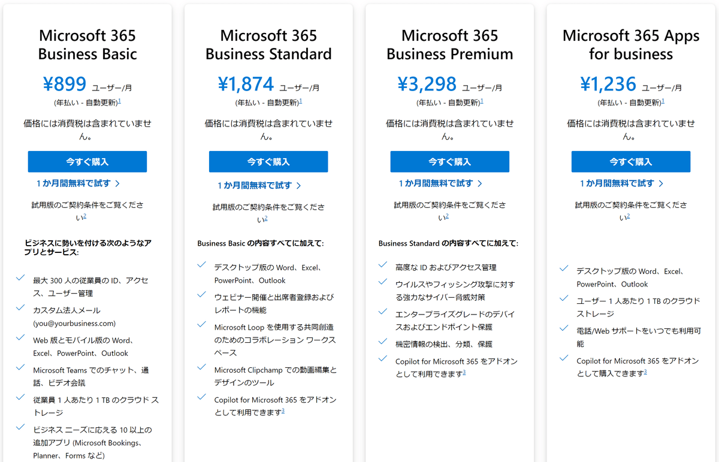Open footnote 2 in Business Basic trial terms
The image size is (719, 462).
(85, 216)
